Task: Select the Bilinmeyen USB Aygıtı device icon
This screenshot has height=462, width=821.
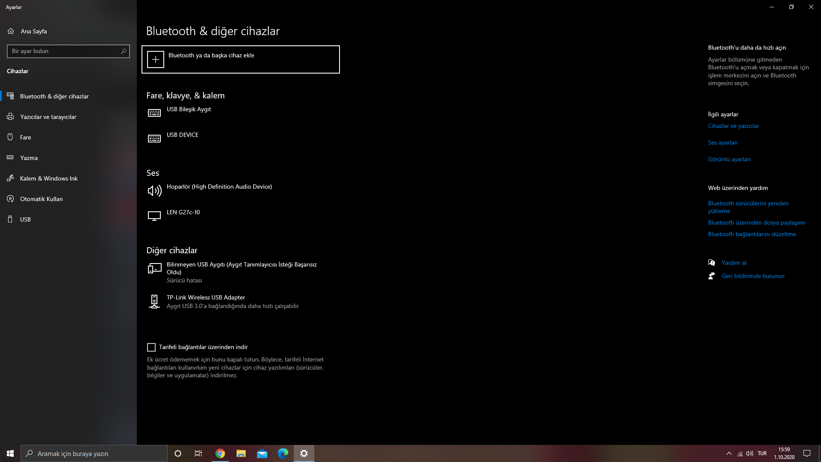Action: 154,268
